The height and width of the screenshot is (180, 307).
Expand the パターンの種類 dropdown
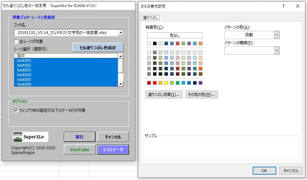pos(276,50)
